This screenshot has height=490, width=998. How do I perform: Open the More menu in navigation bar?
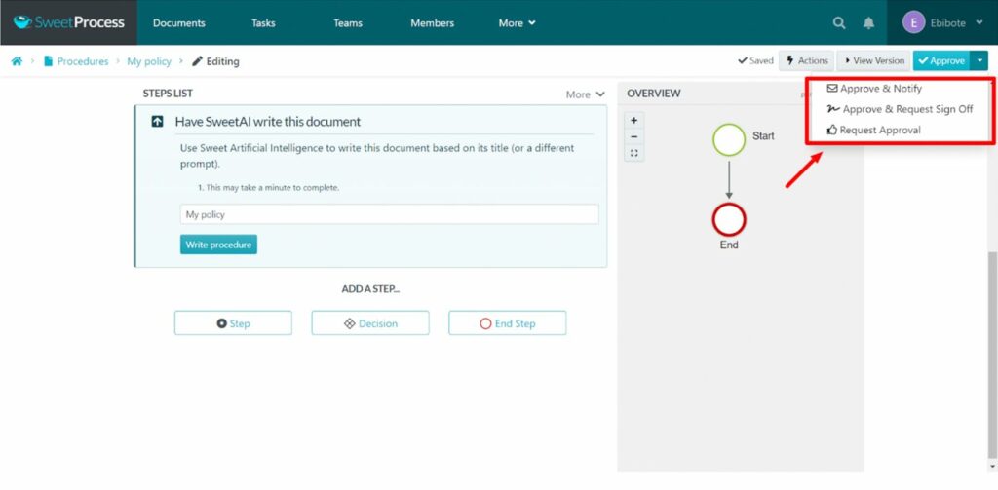[517, 23]
